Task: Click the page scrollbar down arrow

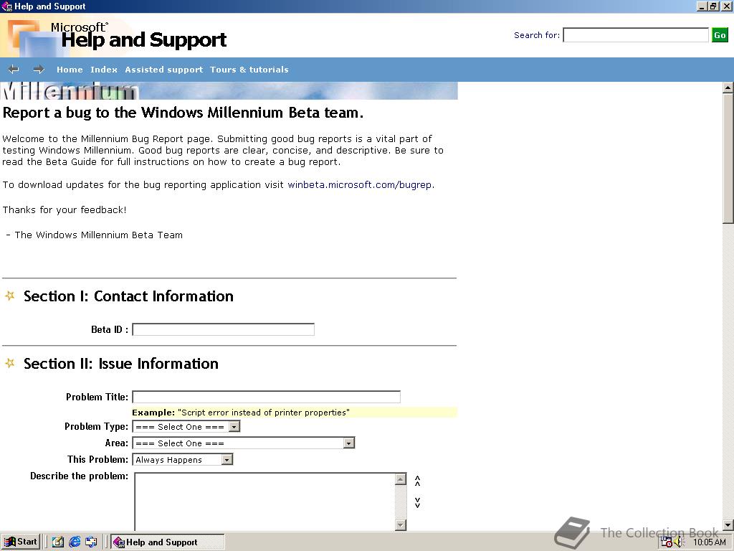Action: [x=728, y=524]
